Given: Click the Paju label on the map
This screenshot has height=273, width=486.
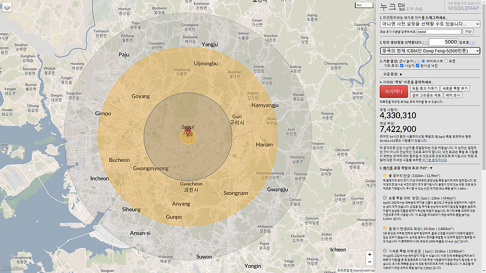Looking at the screenshot, I should (124, 55).
